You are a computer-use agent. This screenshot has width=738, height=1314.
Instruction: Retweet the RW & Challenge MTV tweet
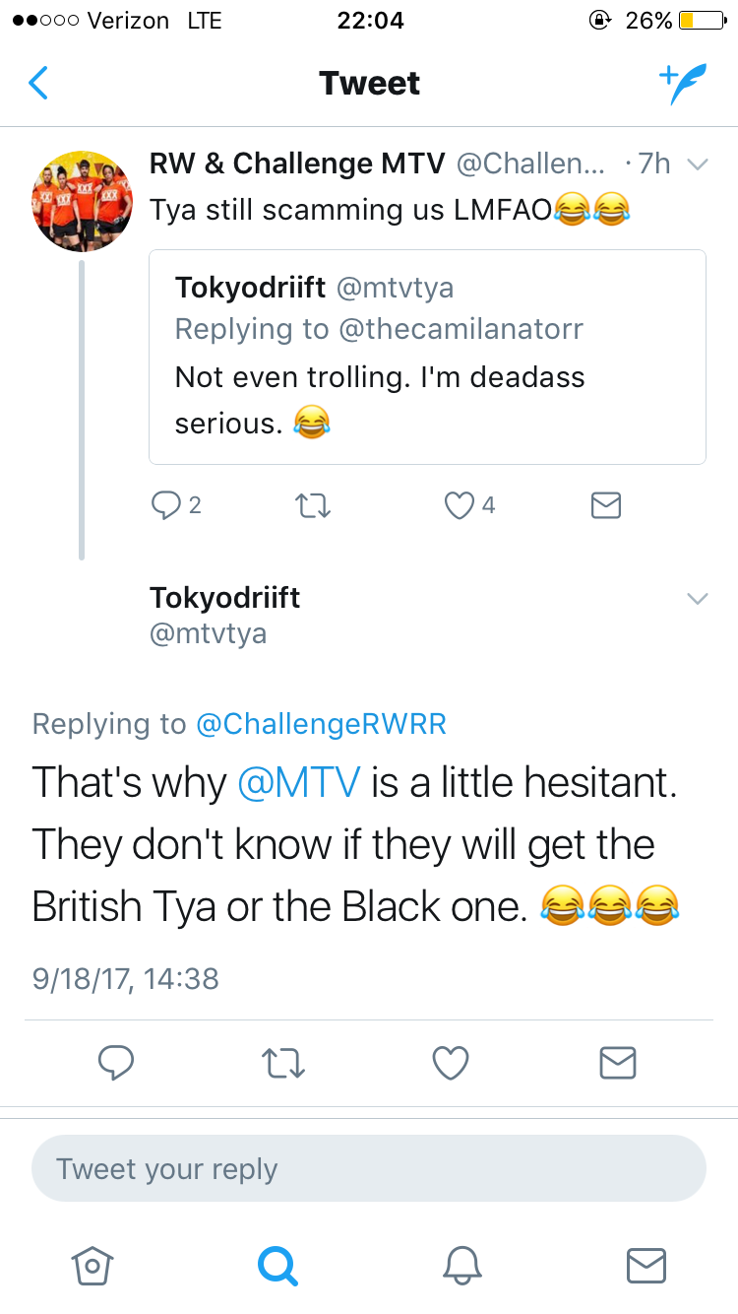[x=313, y=506]
